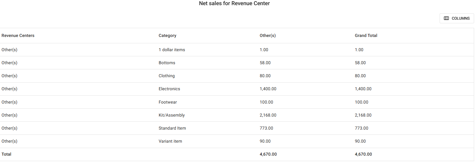Open the COLUMNS chooser button
475x162 pixels.
pos(457,18)
